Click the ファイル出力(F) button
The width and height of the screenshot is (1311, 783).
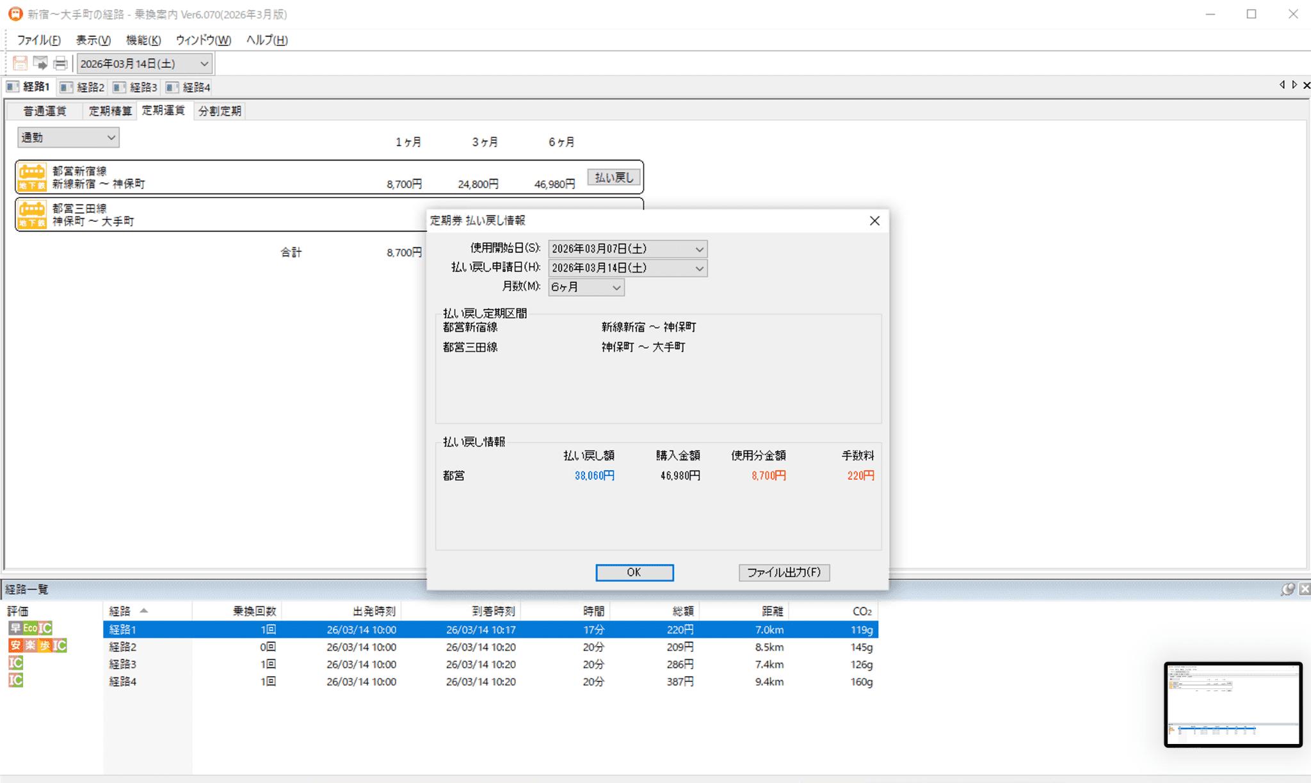pyautogui.click(x=784, y=572)
